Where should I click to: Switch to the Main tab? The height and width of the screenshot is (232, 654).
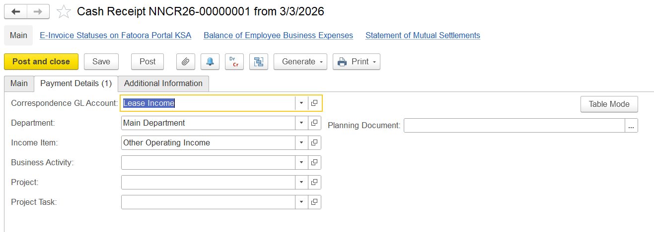pyautogui.click(x=19, y=84)
